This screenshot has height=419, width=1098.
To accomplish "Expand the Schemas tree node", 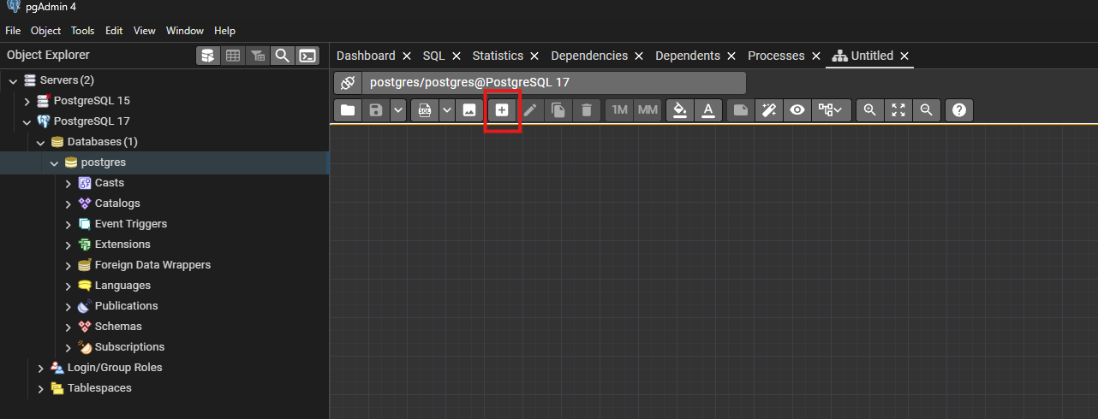I will tap(69, 327).
